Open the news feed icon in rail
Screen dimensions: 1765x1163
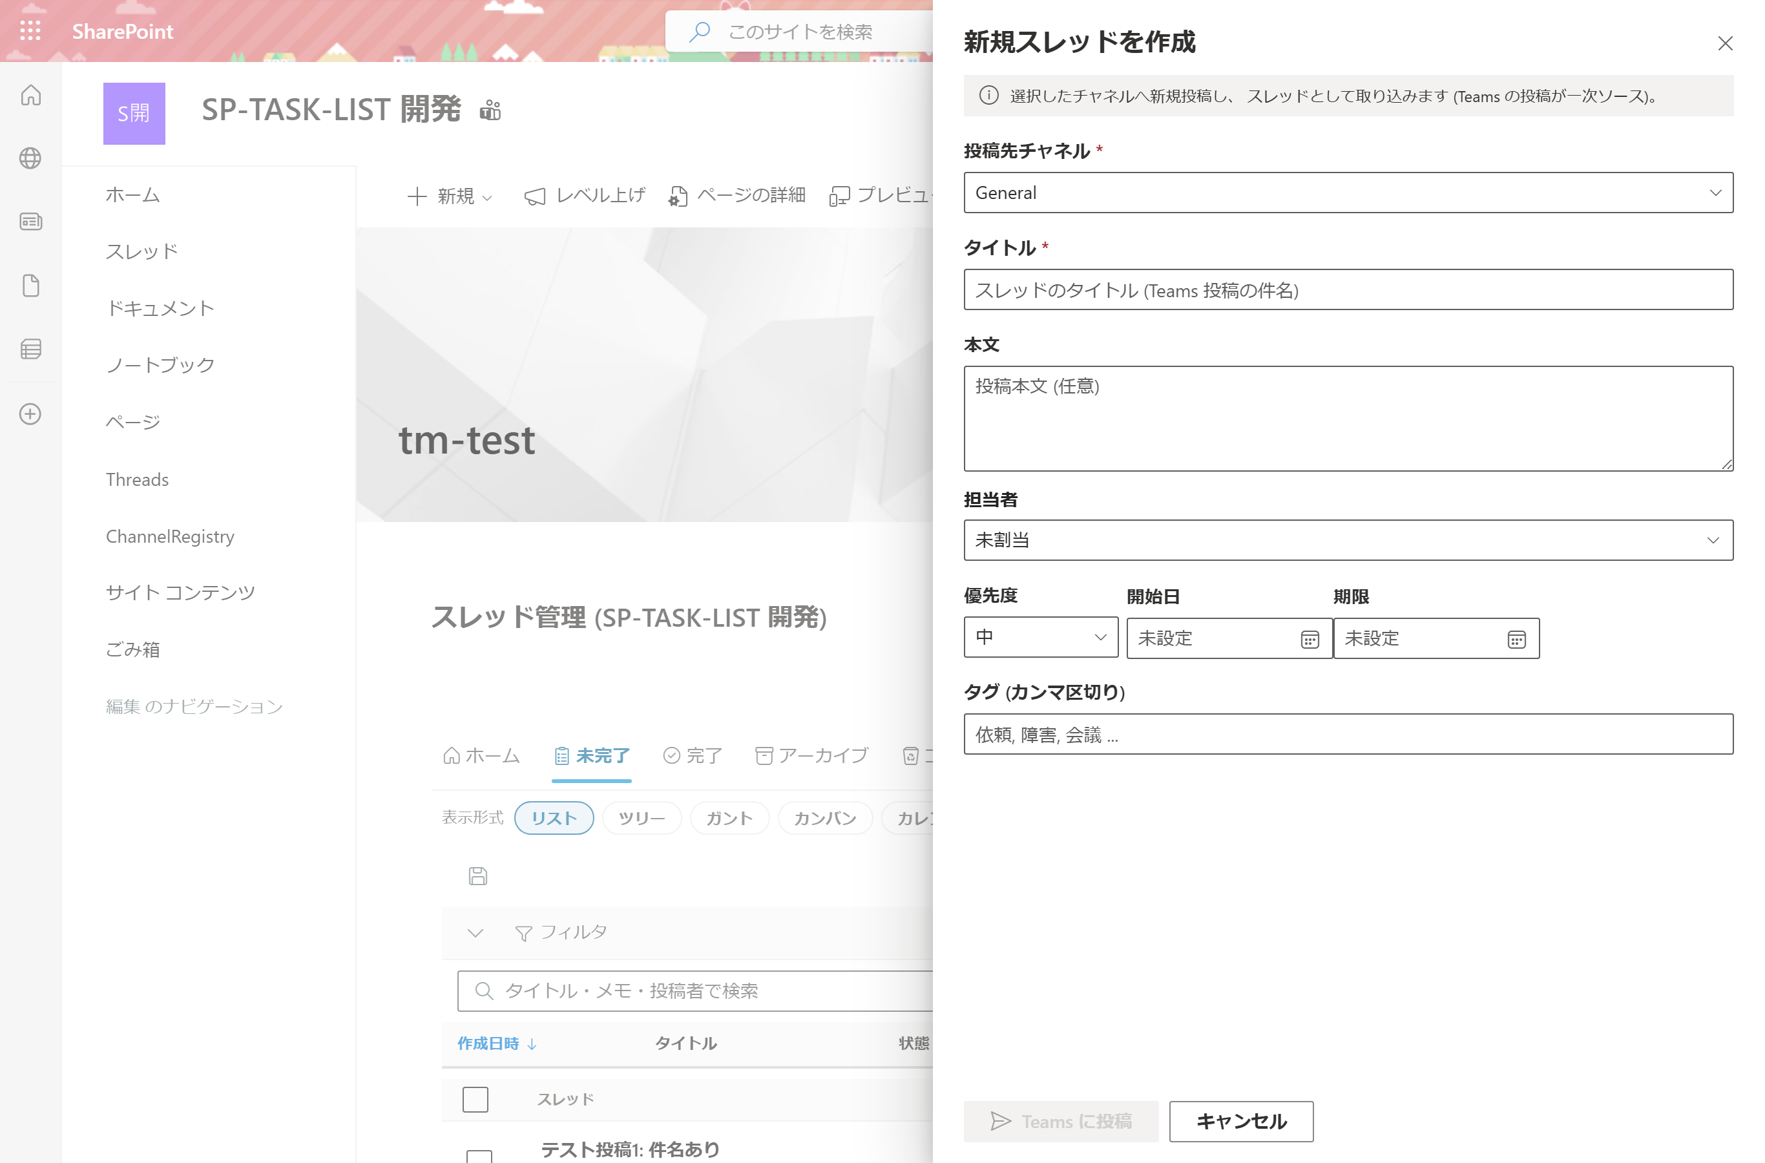[x=30, y=222]
